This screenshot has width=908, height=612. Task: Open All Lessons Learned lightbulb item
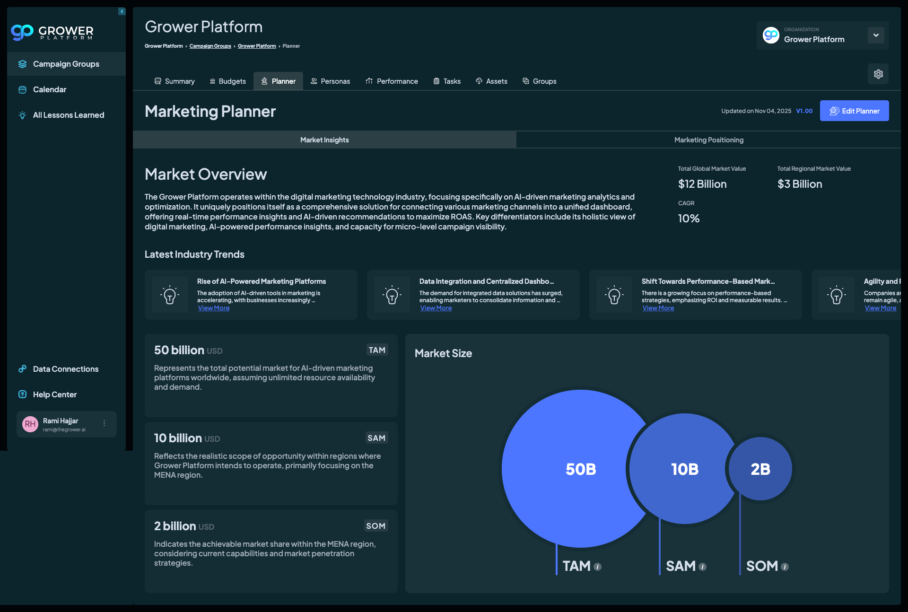pyautogui.click(x=68, y=115)
